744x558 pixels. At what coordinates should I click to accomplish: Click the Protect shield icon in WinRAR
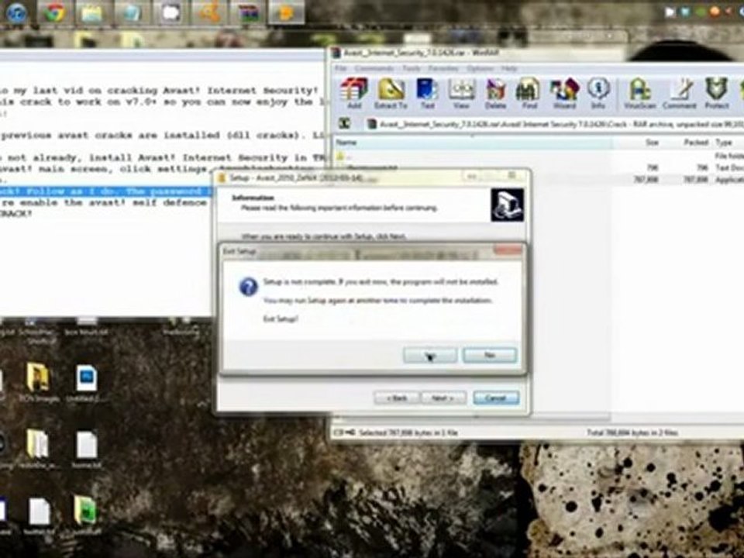[716, 93]
